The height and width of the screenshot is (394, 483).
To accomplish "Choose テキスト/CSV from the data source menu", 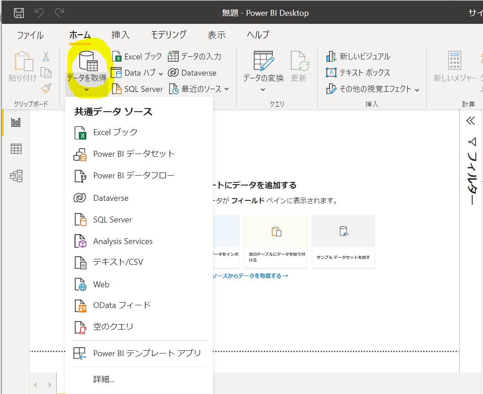I will tap(118, 262).
